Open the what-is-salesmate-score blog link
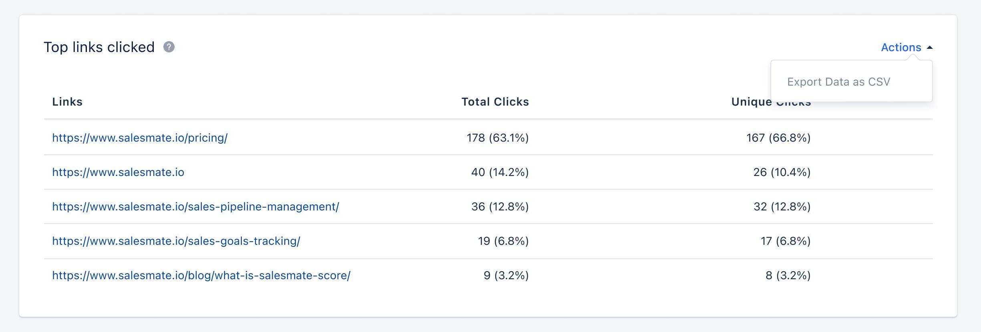This screenshot has width=981, height=332. [201, 275]
